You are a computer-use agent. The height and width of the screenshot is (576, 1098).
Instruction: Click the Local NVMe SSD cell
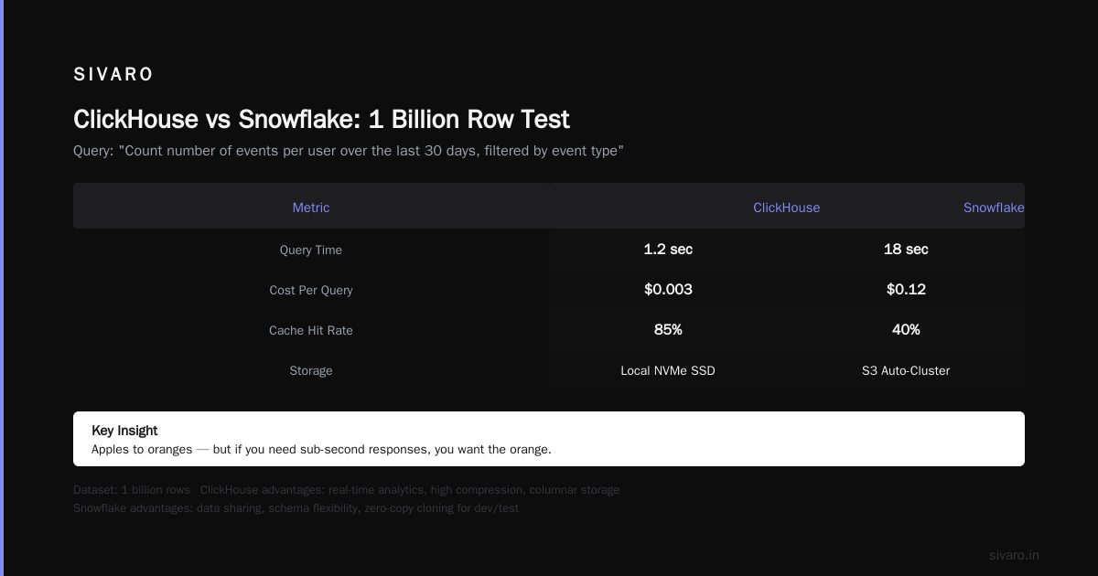668,370
